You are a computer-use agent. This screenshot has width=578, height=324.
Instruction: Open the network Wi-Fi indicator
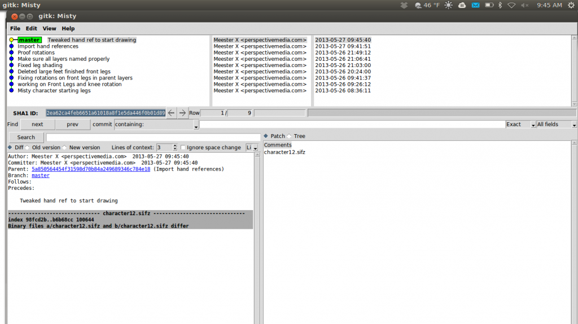[511, 5]
